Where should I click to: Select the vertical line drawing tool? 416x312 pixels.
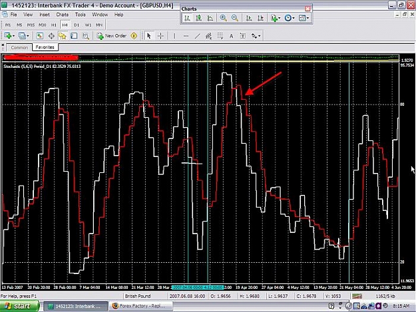(x=174, y=36)
